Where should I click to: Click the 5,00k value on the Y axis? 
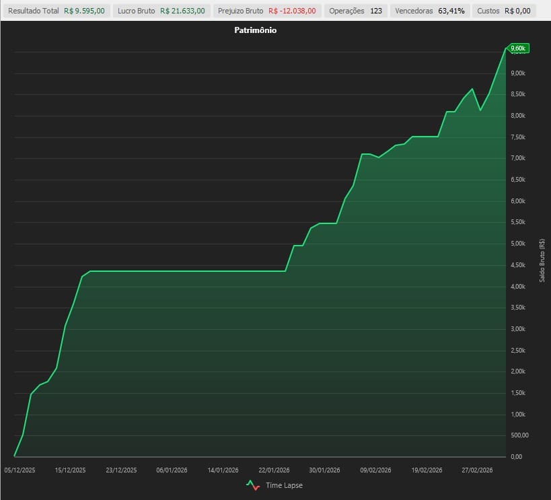518,244
